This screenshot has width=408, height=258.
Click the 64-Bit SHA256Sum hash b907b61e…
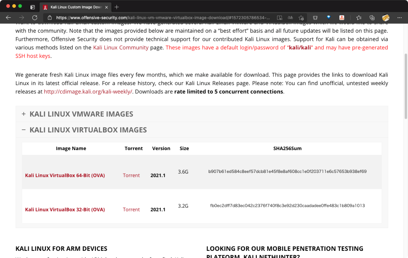point(287,172)
